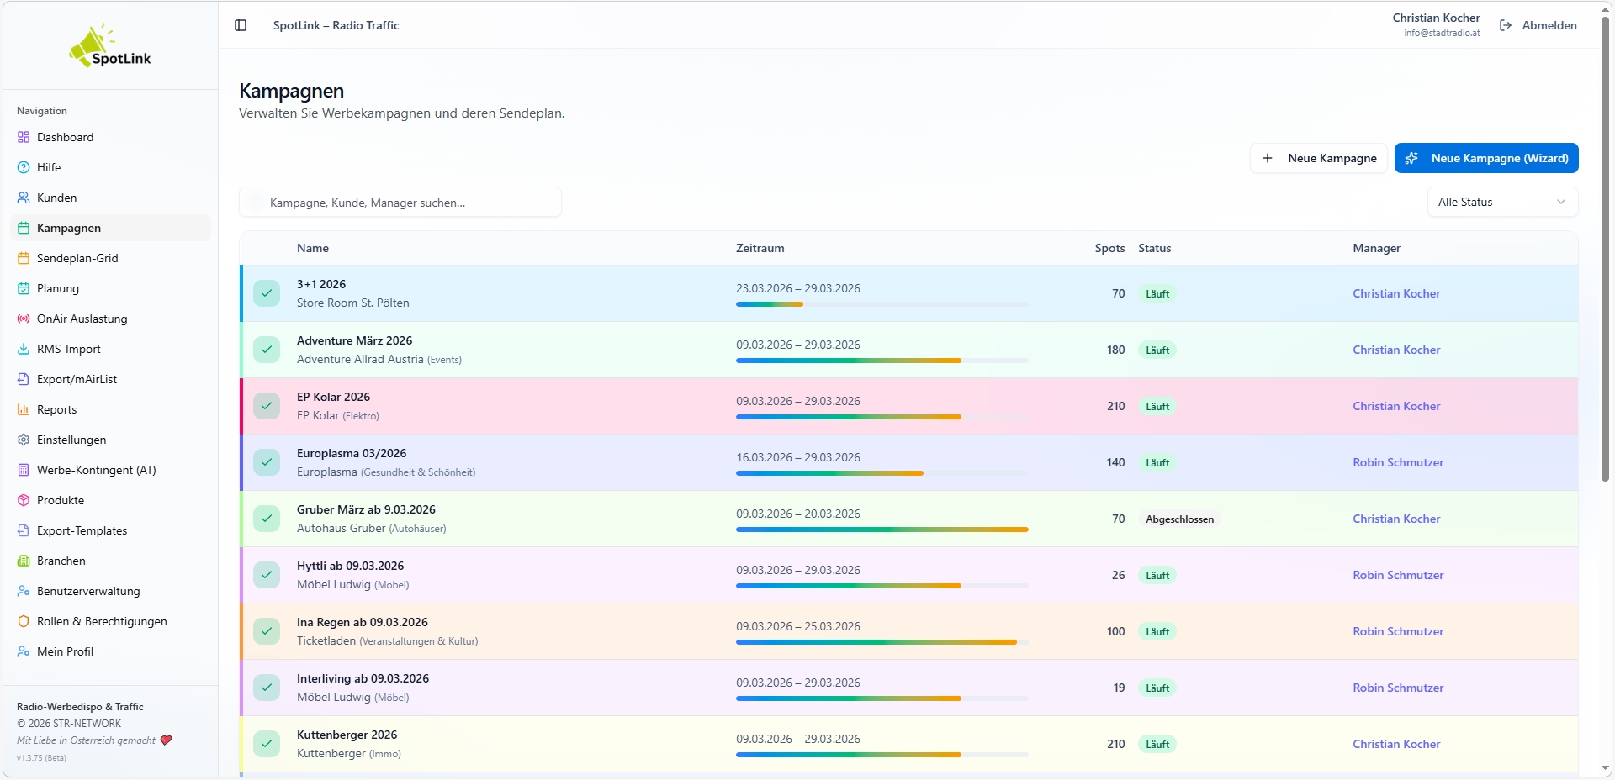Screen dimensions: 1615x780
Task: Toggle checkbox for Kuttenberger 2026 campaign
Action: (267, 744)
